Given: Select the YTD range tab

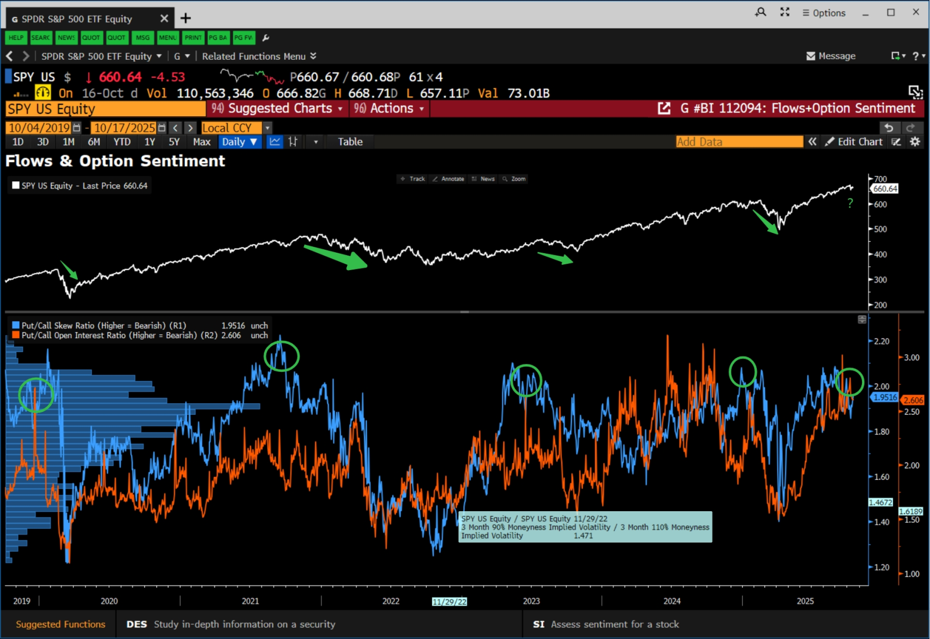Looking at the screenshot, I should [121, 141].
